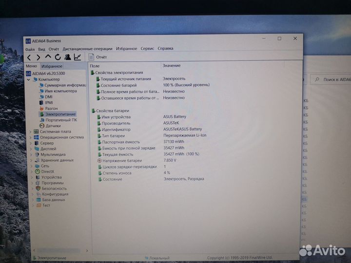Select AIDA64 v6.20.5300 root node

coord(45,74)
